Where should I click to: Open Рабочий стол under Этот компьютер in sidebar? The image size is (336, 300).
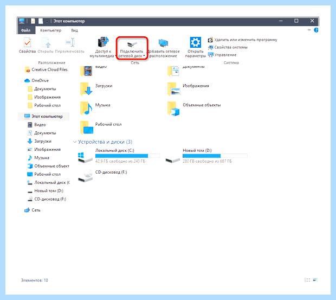[44, 174]
